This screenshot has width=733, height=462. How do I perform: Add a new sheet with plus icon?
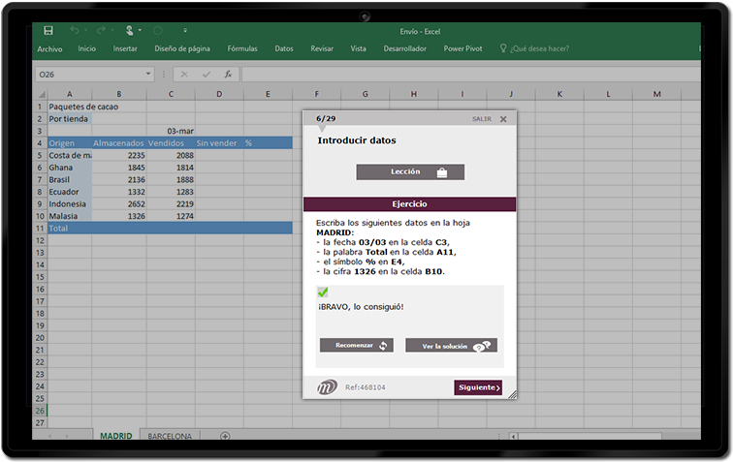[x=225, y=437]
